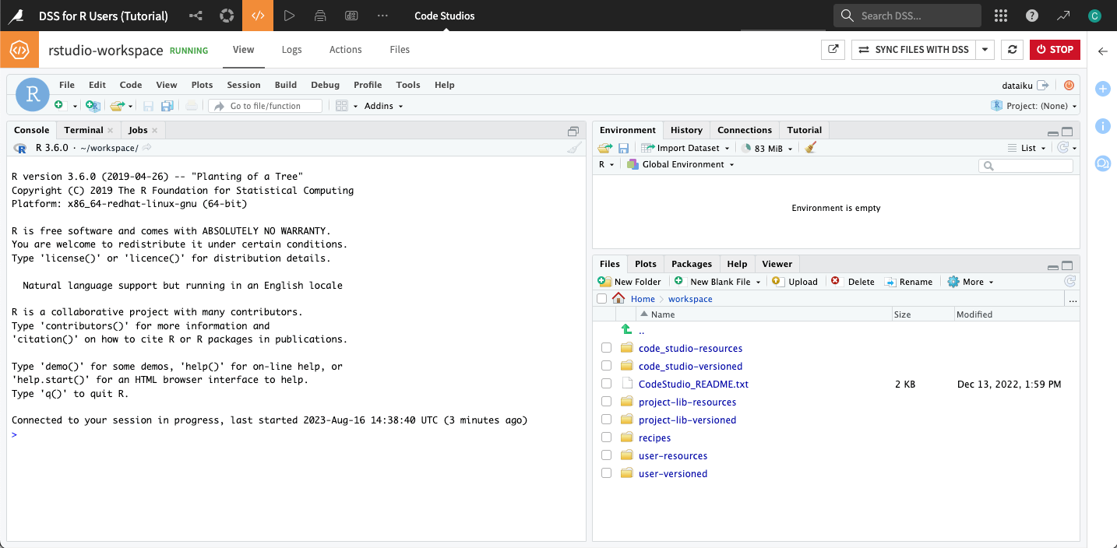The height and width of the screenshot is (548, 1117).
Task: Click the RStudio save all icon
Action: tap(167, 106)
